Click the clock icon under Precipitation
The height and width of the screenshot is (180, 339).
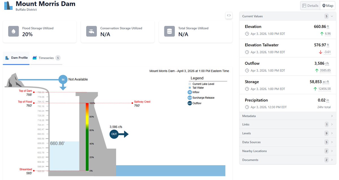(247, 107)
